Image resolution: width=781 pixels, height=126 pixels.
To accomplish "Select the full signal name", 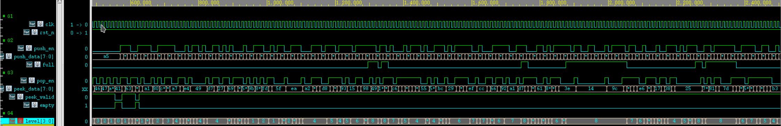I will pyautogui.click(x=48, y=65).
